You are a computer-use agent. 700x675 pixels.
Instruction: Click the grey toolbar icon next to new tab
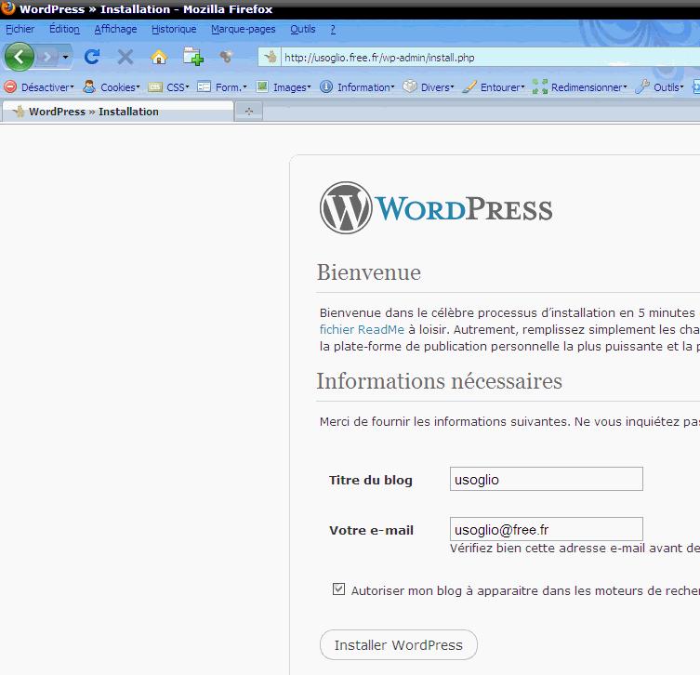pos(226,57)
